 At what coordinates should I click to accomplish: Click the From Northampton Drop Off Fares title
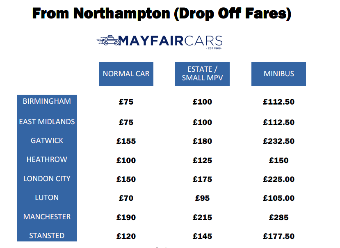162,14
